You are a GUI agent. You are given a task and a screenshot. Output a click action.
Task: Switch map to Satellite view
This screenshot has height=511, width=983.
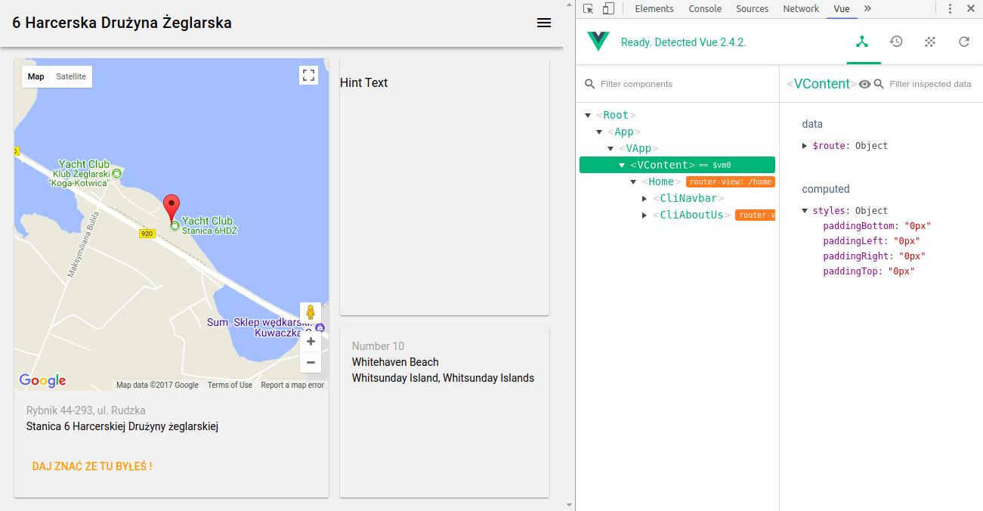tap(71, 76)
